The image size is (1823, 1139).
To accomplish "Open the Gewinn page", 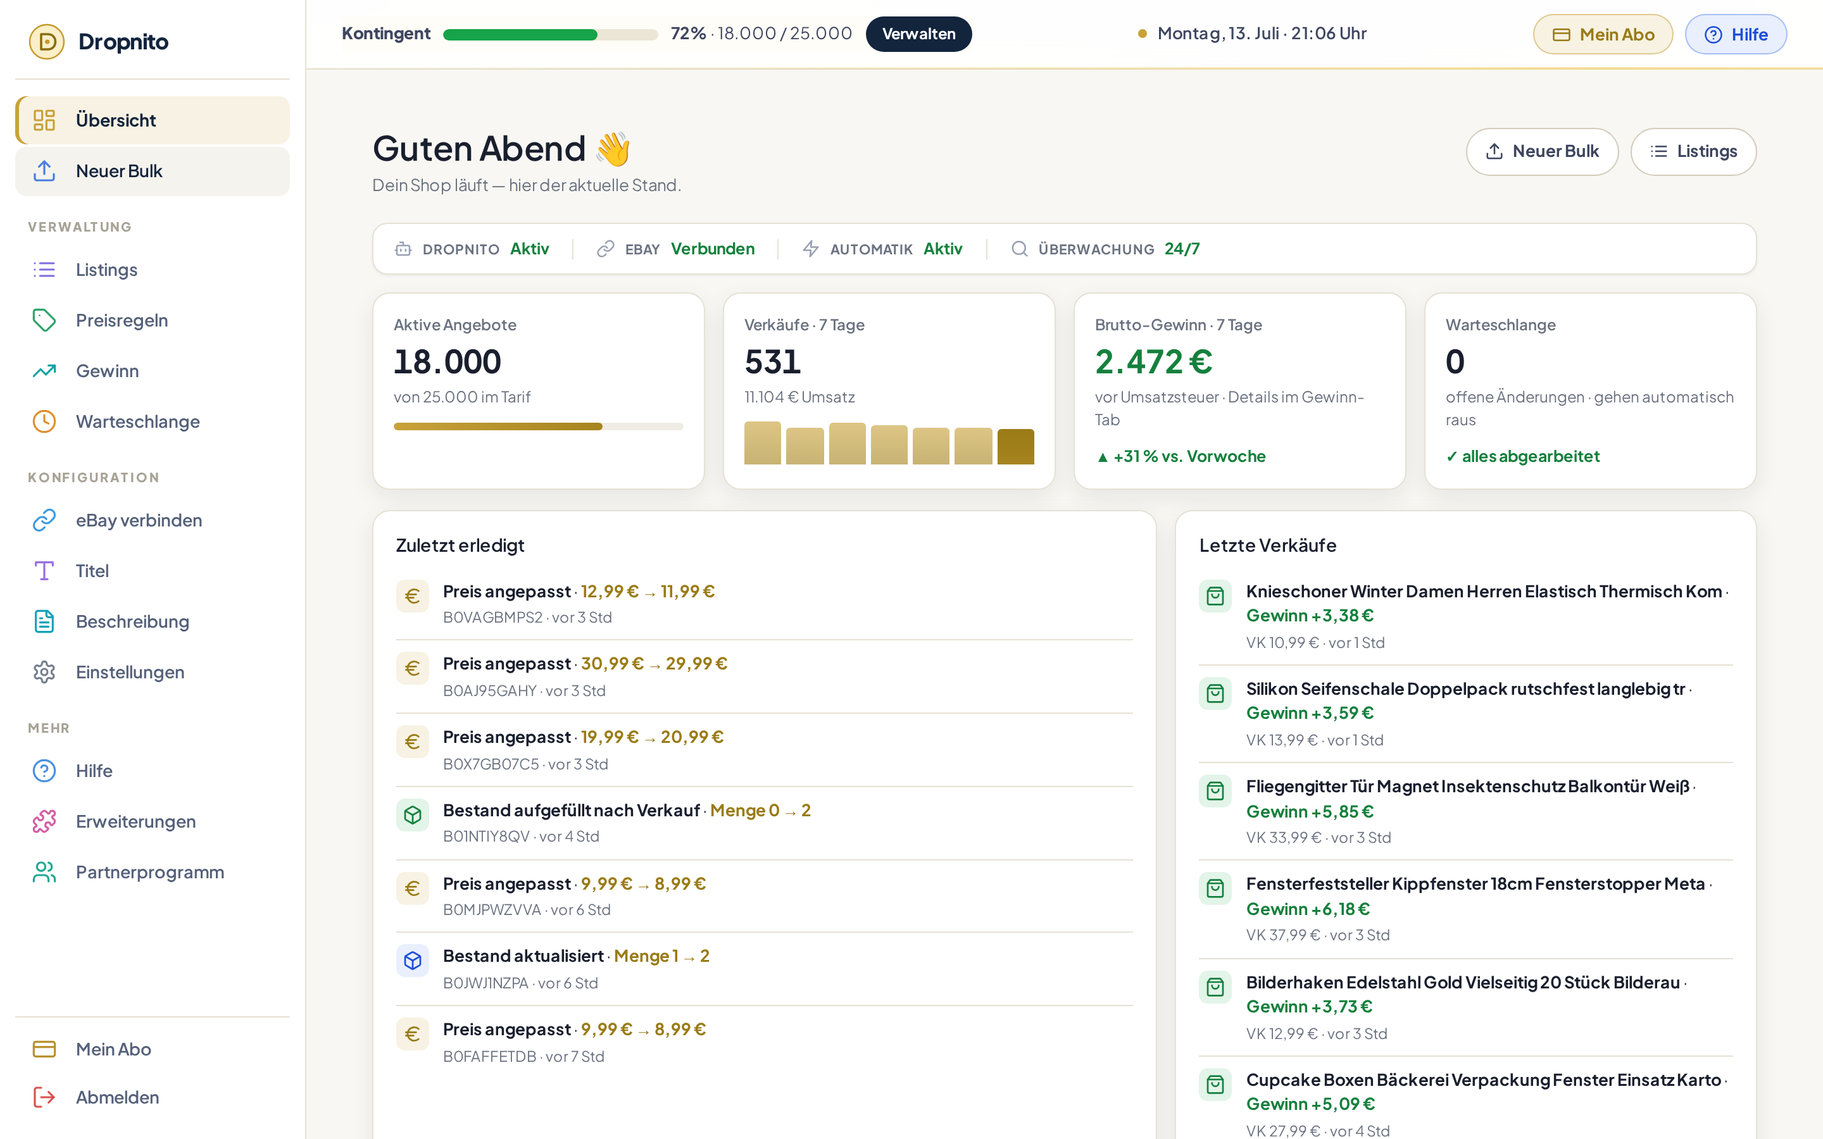I will [152, 371].
